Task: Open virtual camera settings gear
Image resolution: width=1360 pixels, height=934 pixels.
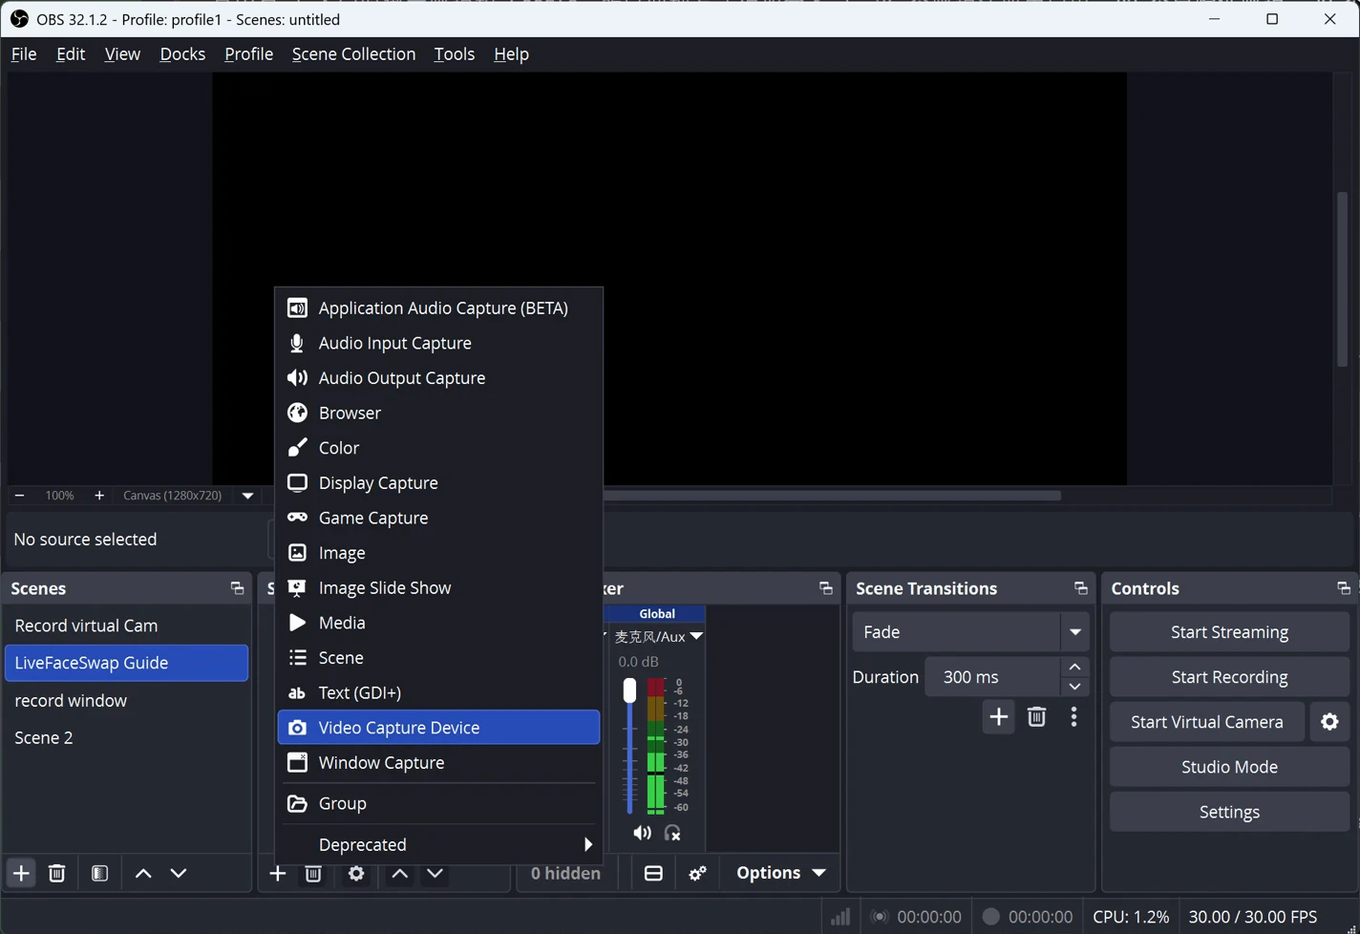Action: click(x=1329, y=722)
